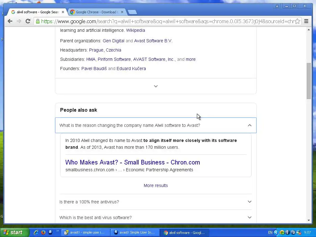Image resolution: width=316 pixels, height=237 pixels.
Task: Click the taskbar clock showing 9:07
Action: click(307, 233)
